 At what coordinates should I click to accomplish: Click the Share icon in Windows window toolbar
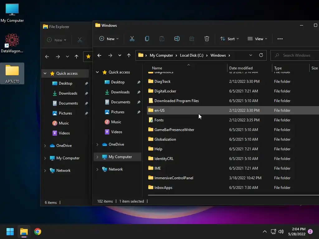point(192,39)
